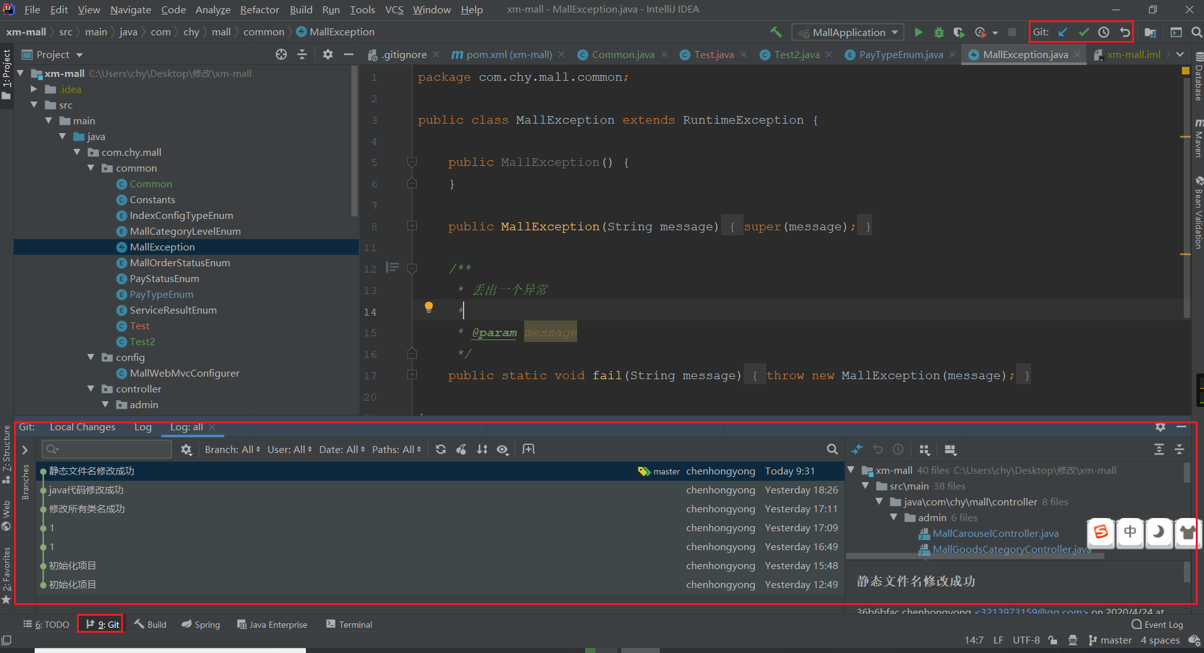Viewport: 1204px width, 653px height.
Task: Click the 4 spaces indent setting
Action: point(1160,640)
